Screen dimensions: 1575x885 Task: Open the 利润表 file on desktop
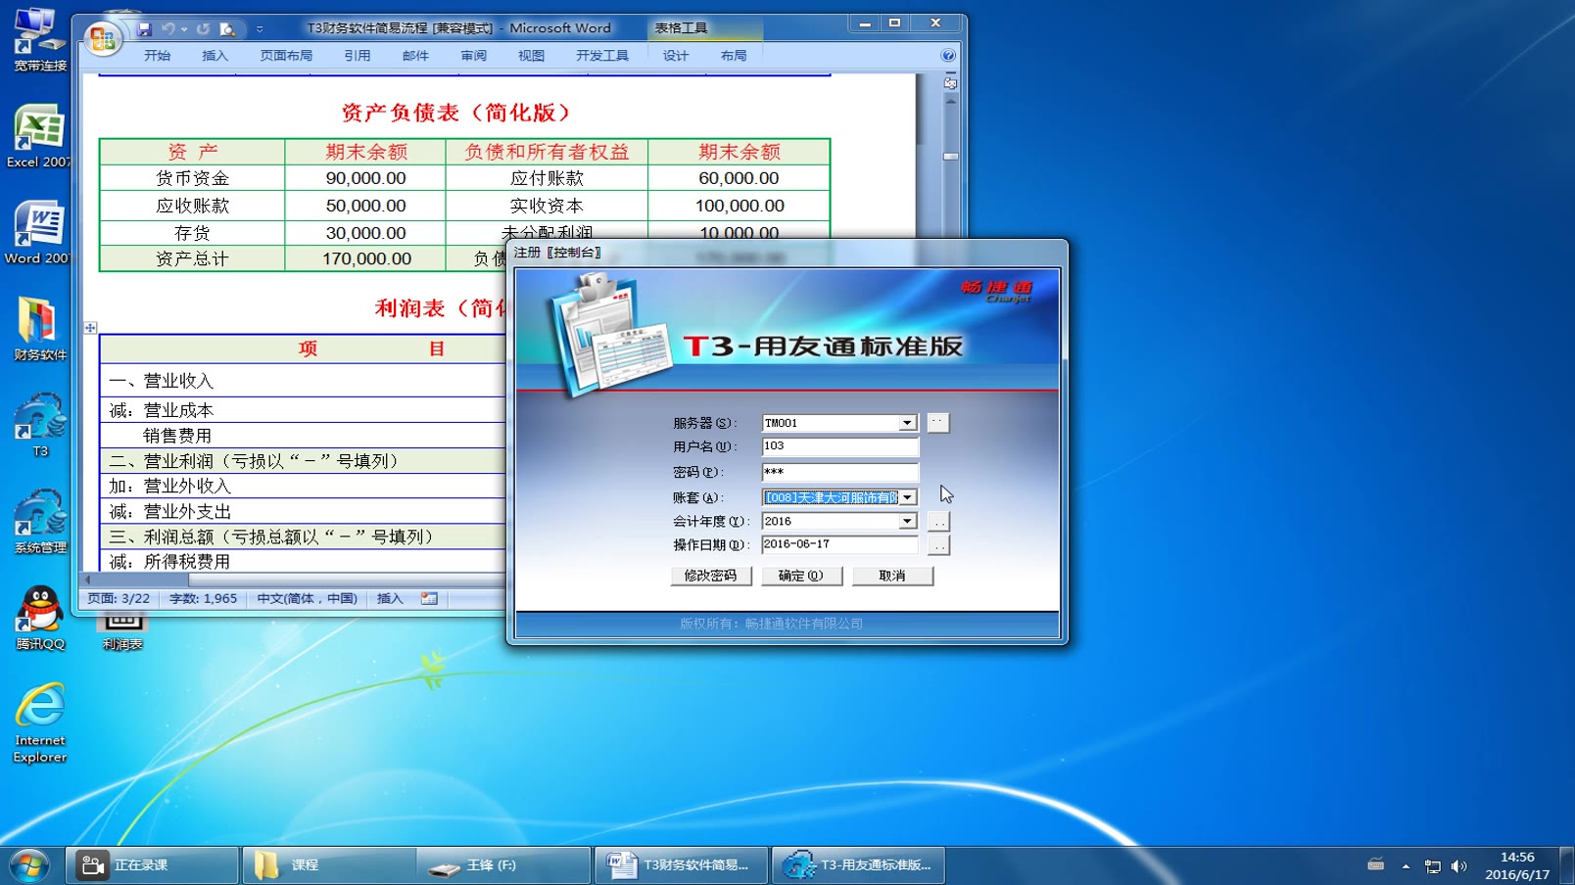[121, 622]
